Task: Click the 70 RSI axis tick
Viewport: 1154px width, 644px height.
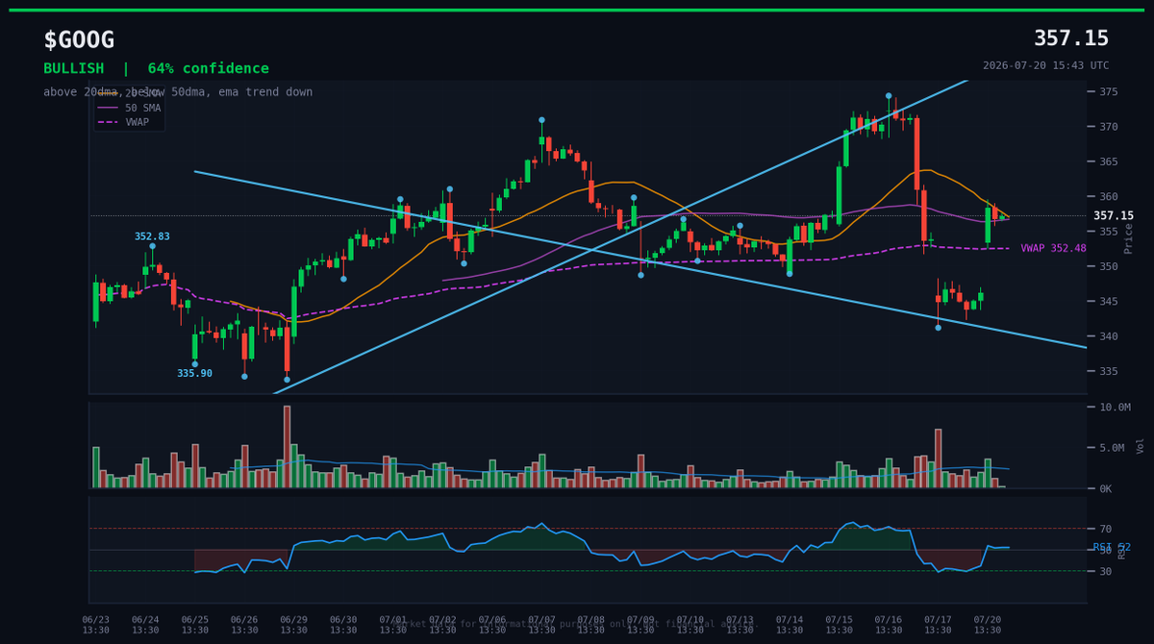Action: point(1106,530)
